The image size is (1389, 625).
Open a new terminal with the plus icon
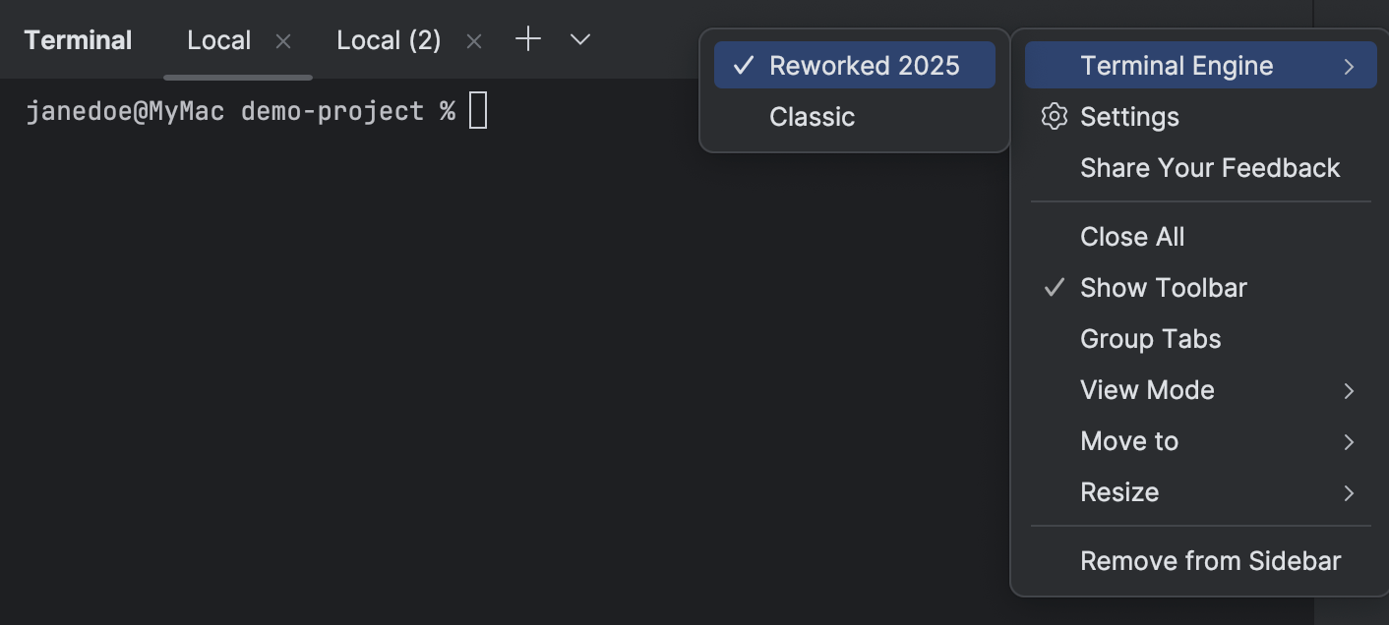[x=527, y=39]
